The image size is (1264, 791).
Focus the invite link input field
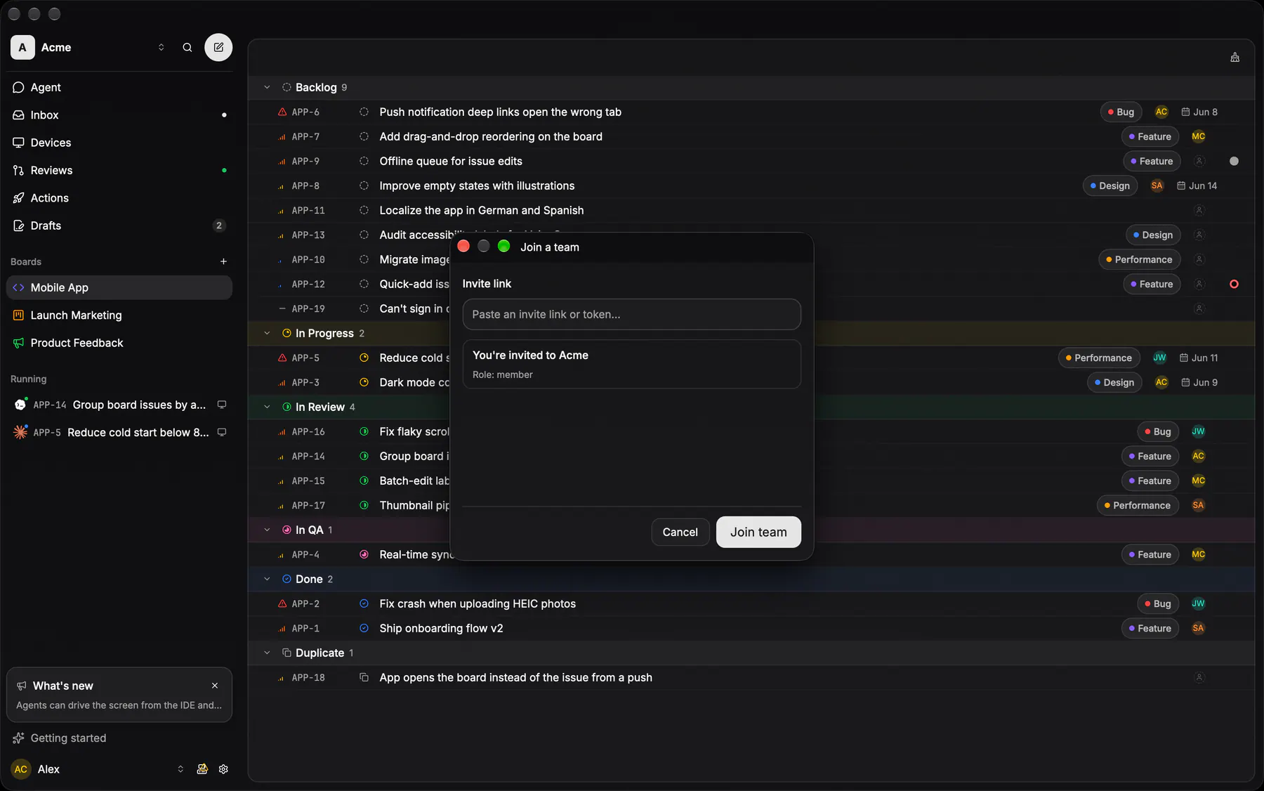pos(631,315)
